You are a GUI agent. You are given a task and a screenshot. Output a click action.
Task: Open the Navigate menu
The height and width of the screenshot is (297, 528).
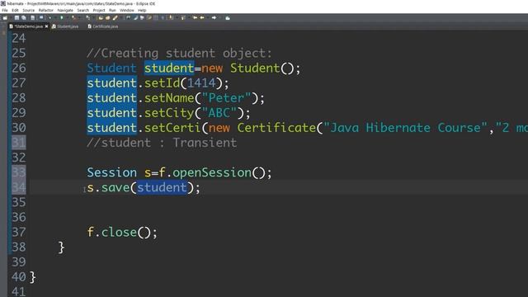(65, 11)
